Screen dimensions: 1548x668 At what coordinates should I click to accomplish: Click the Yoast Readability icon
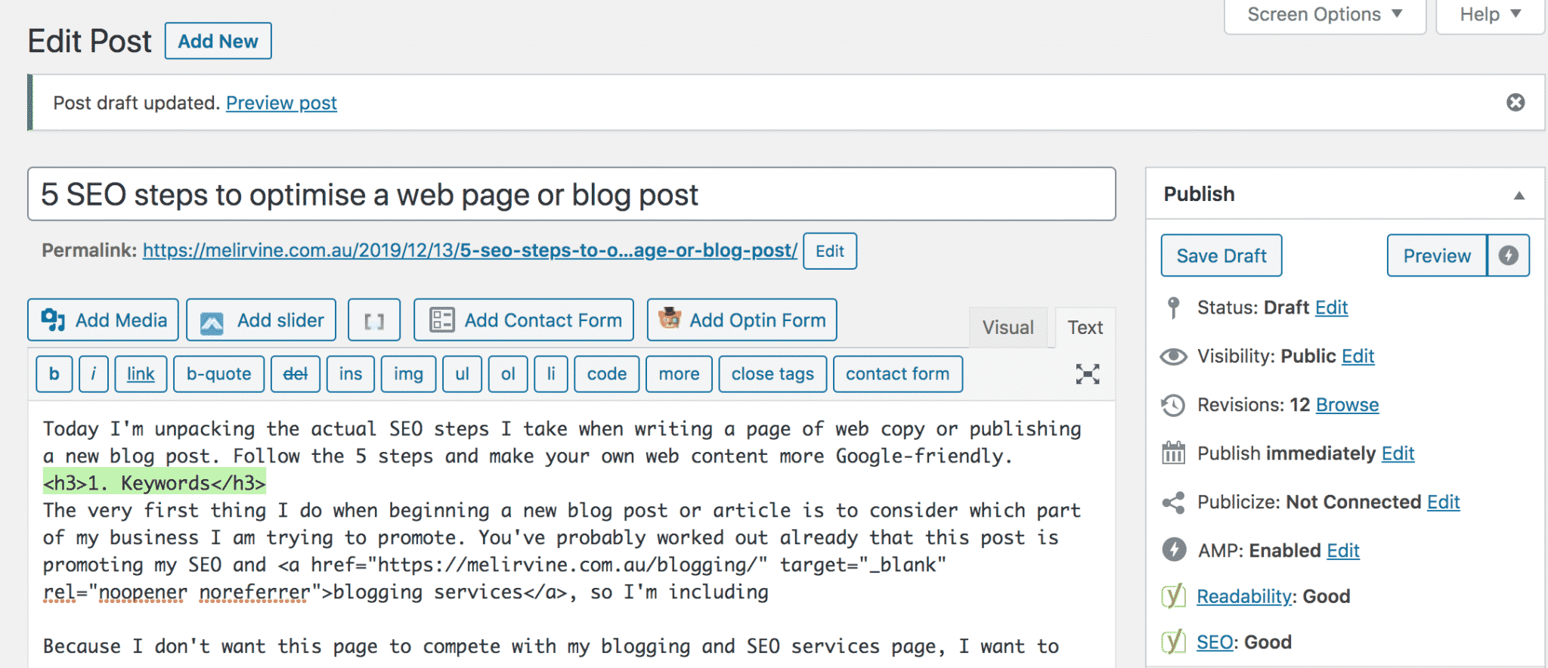[1173, 596]
